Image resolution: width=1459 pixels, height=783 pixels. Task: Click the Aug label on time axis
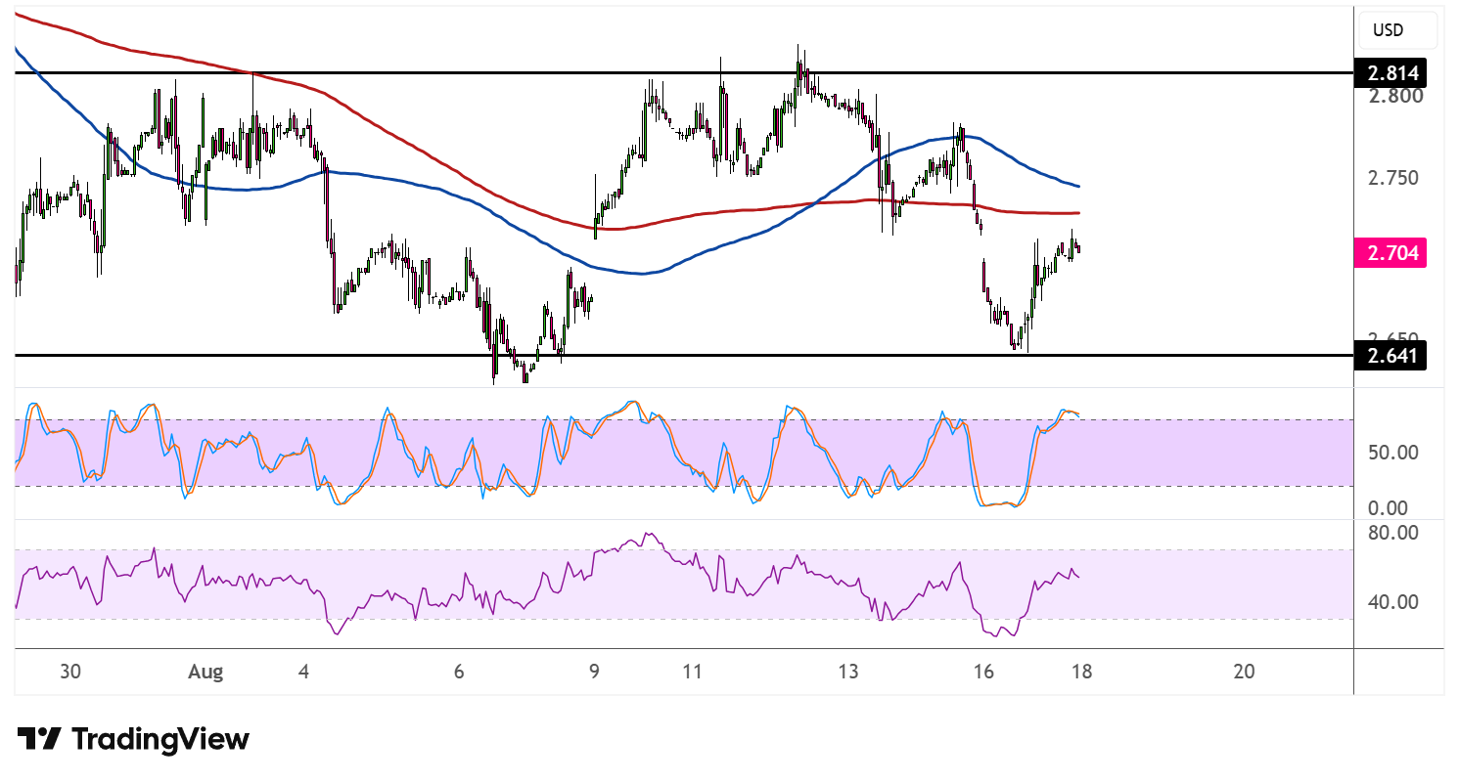pyautogui.click(x=207, y=672)
